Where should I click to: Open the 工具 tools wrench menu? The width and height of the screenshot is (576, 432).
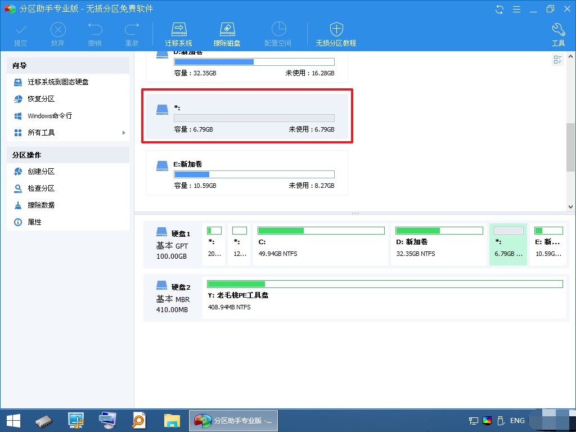[559, 34]
